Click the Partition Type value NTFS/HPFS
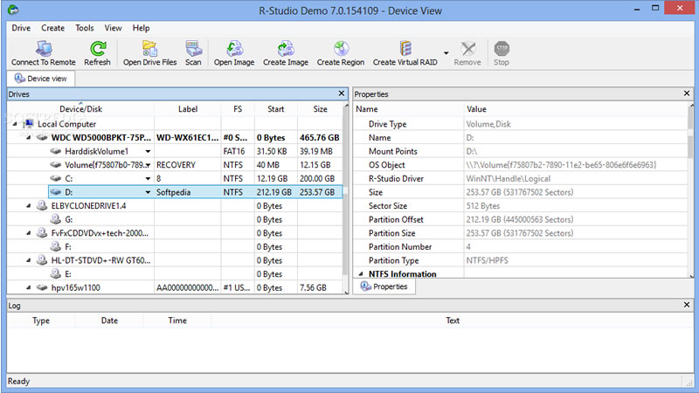699x393 pixels. point(487,260)
